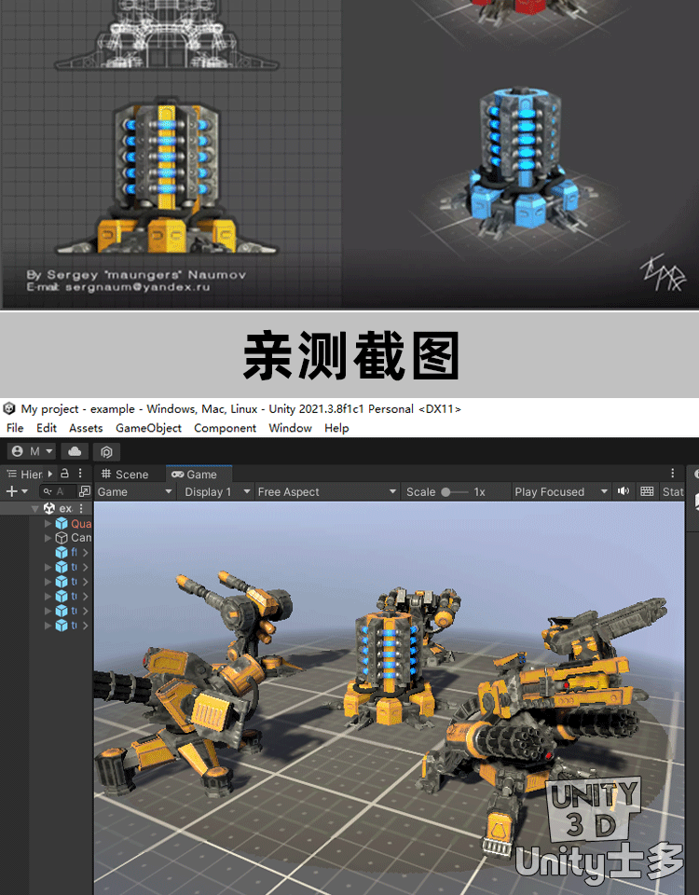The image size is (699, 895).
Task: Click the cloud services icon
Action: click(x=75, y=451)
